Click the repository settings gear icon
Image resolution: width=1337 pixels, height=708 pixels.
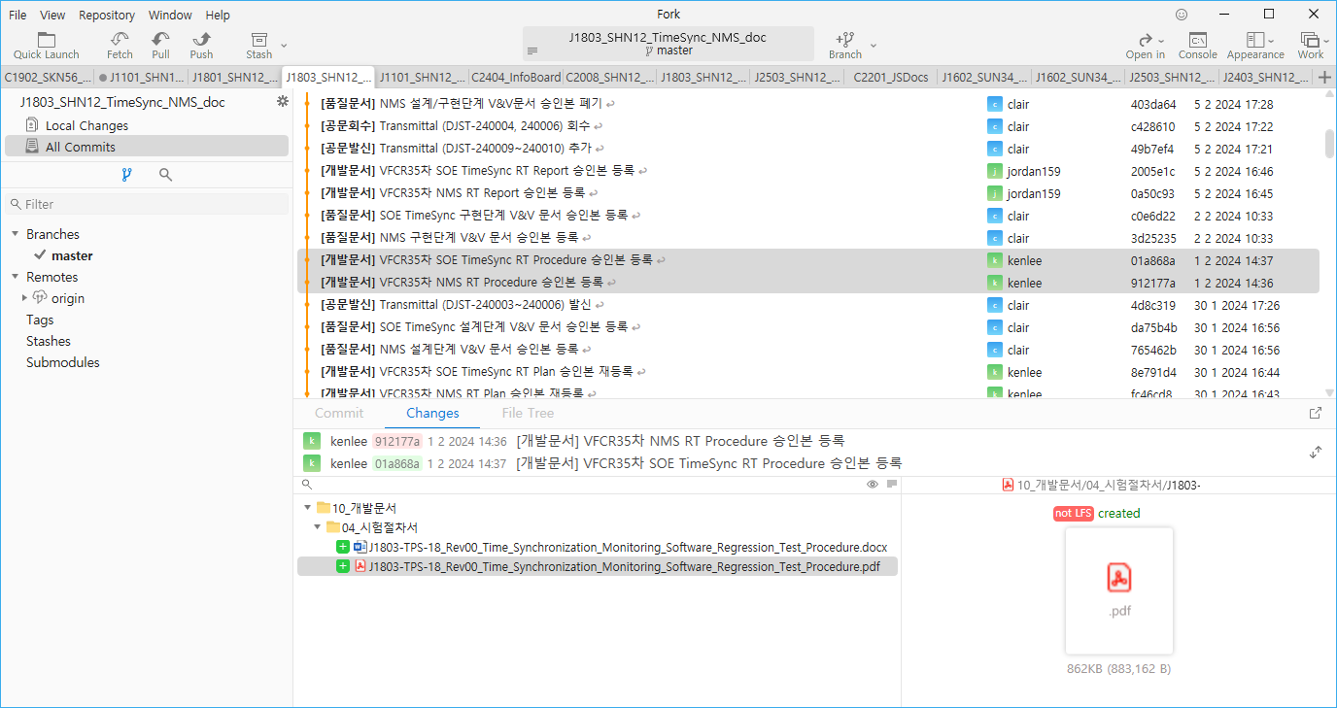pyautogui.click(x=283, y=101)
